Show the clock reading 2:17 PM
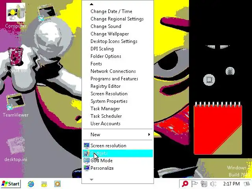This screenshot has width=252, height=189. (x=231, y=184)
